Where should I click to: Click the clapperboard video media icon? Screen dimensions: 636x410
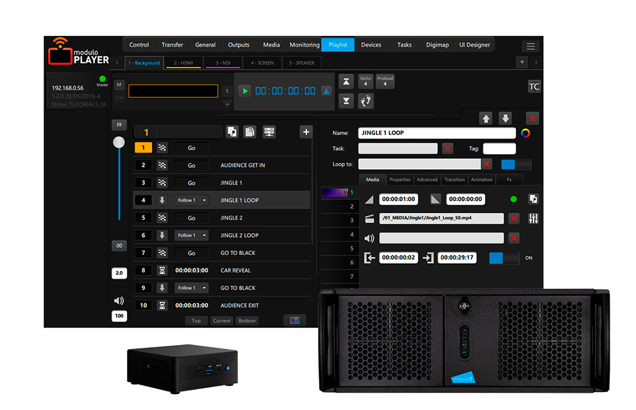(369, 219)
